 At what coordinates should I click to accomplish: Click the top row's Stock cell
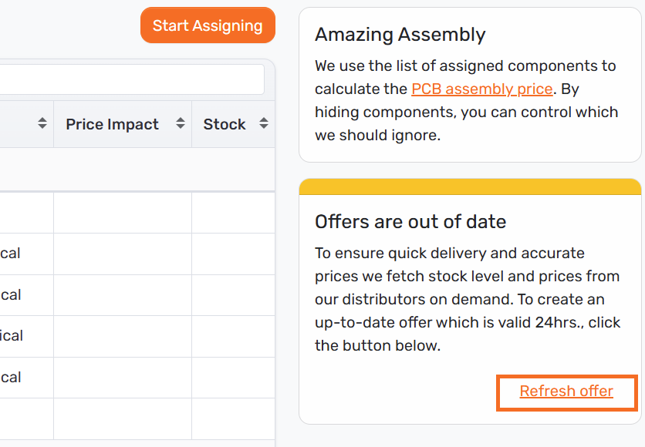coord(233,213)
